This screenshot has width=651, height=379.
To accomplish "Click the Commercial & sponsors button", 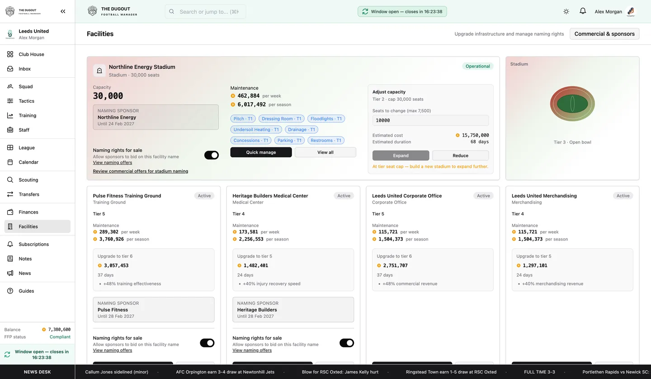I will pyautogui.click(x=604, y=34).
